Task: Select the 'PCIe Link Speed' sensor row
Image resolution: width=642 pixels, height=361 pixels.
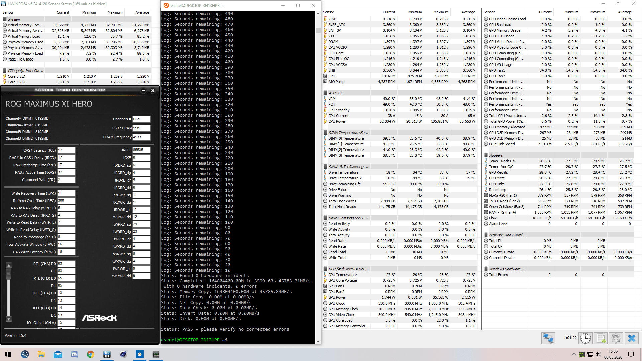Action: [x=558, y=144]
